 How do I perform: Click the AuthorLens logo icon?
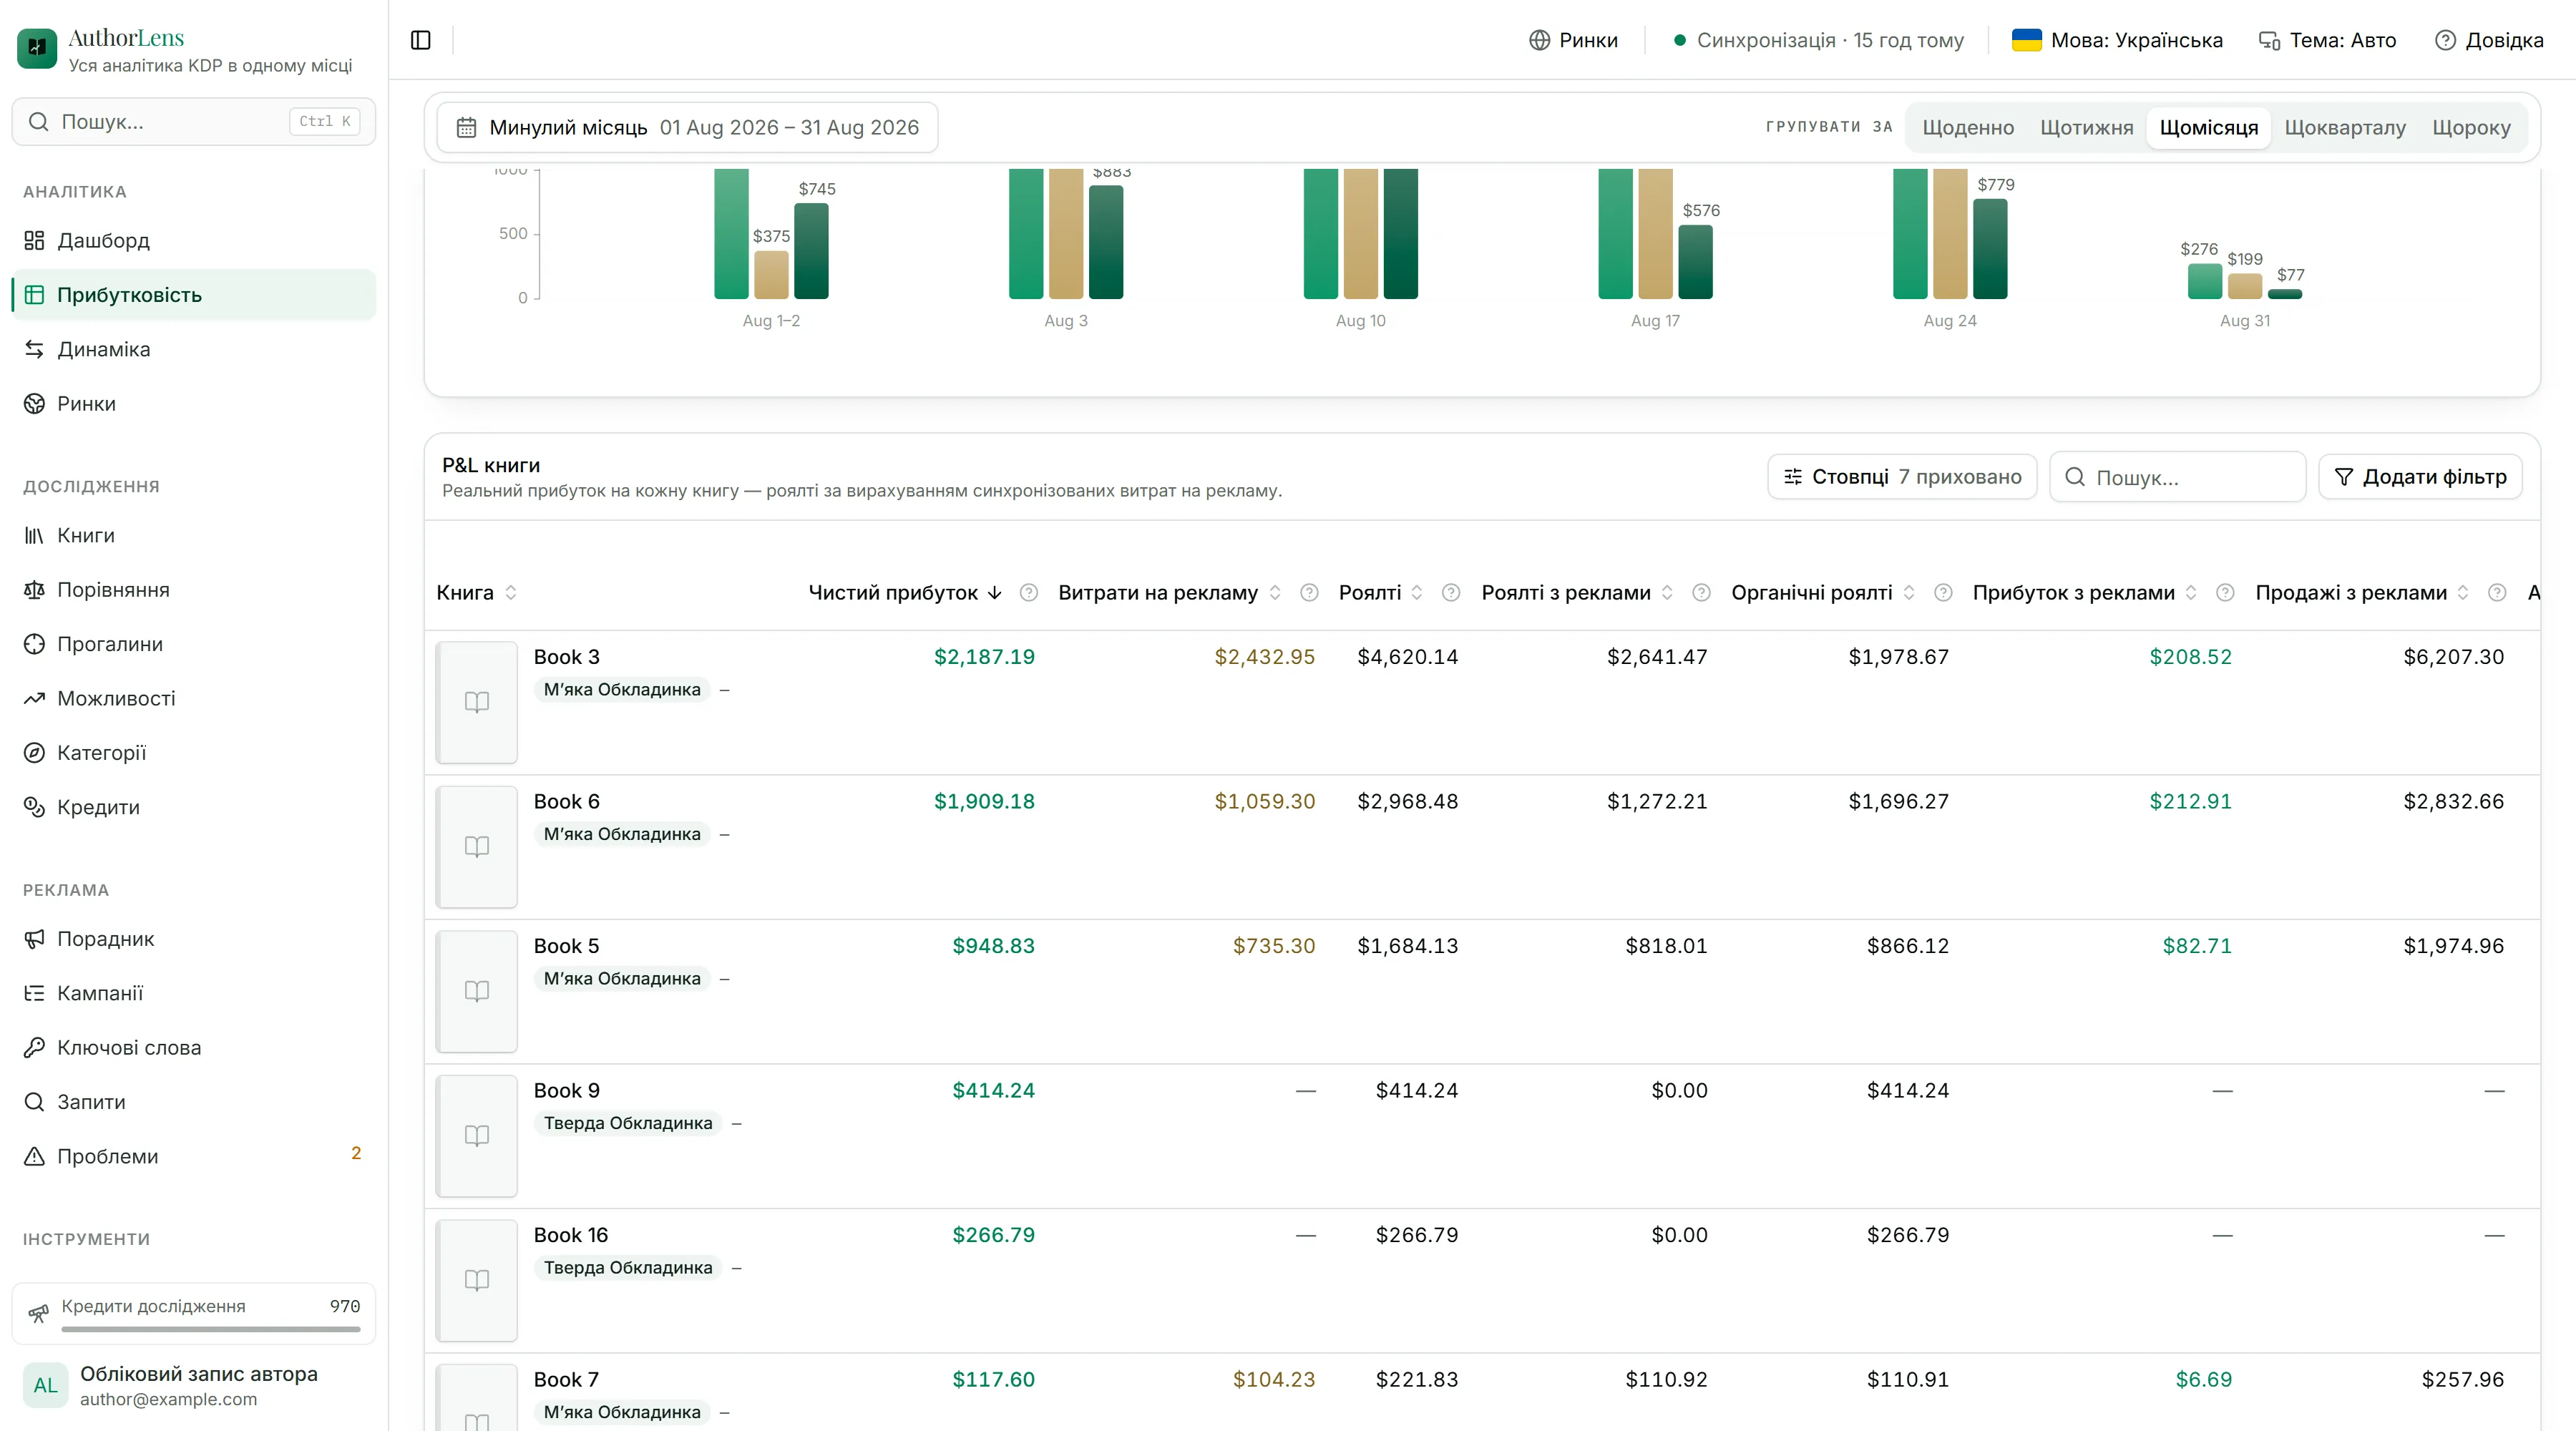[x=37, y=47]
